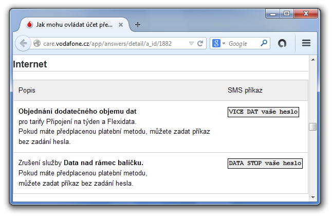Click the 'DATA STOP vaše heslo' command box

pos(265,164)
